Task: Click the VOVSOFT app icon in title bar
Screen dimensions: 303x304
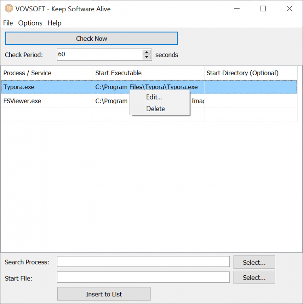Action: click(9, 8)
